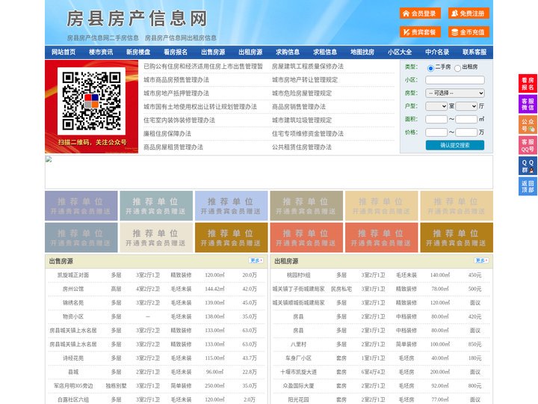538x404 pixels.
Task: Open 出租房源 in navigation bar
Action: coord(250,52)
